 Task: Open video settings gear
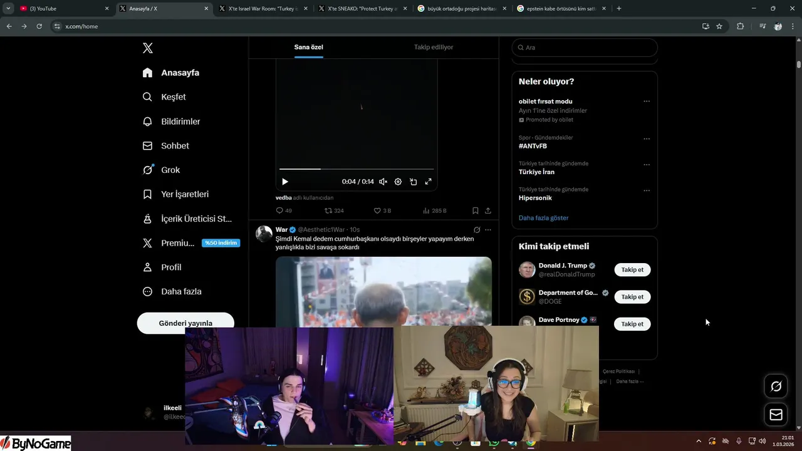pyautogui.click(x=398, y=182)
